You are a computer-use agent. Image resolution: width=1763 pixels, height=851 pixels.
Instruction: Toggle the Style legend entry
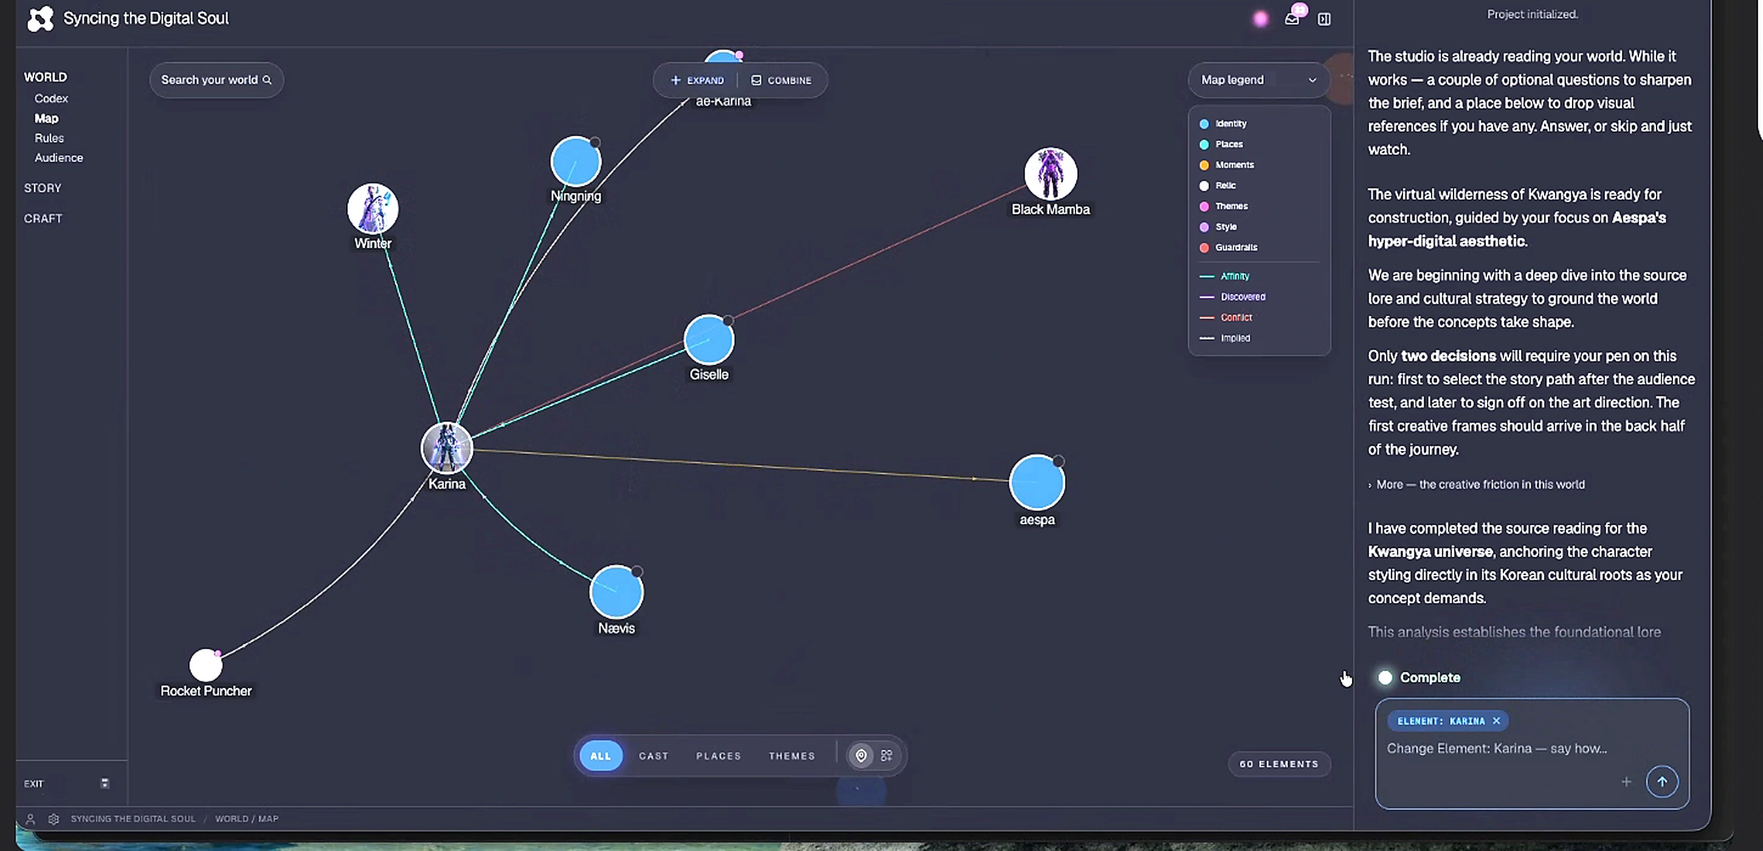(x=1218, y=227)
